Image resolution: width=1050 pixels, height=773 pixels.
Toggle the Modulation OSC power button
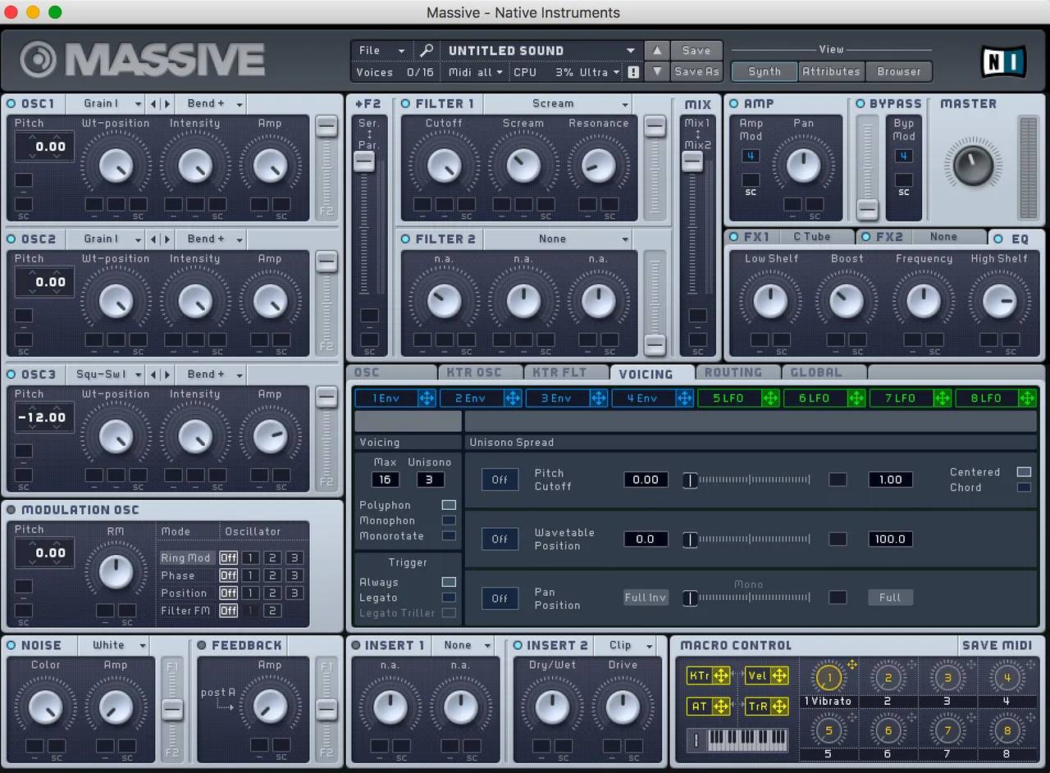(x=11, y=510)
